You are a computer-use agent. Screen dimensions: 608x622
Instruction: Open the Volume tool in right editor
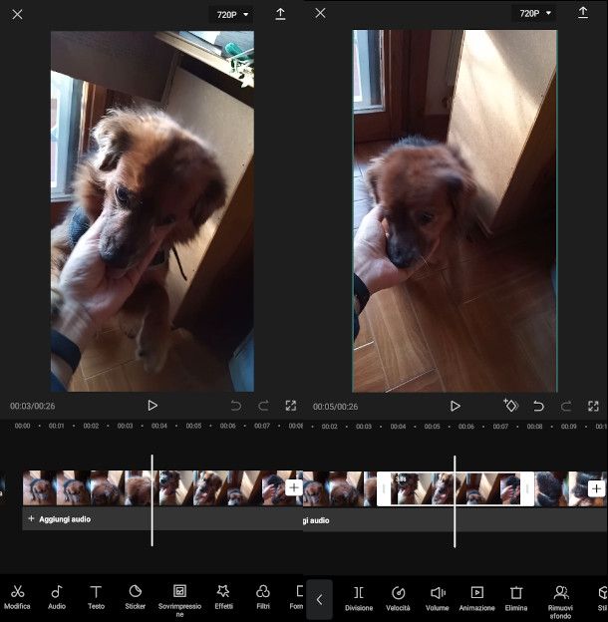pyautogui.click(x=437, y=599)
